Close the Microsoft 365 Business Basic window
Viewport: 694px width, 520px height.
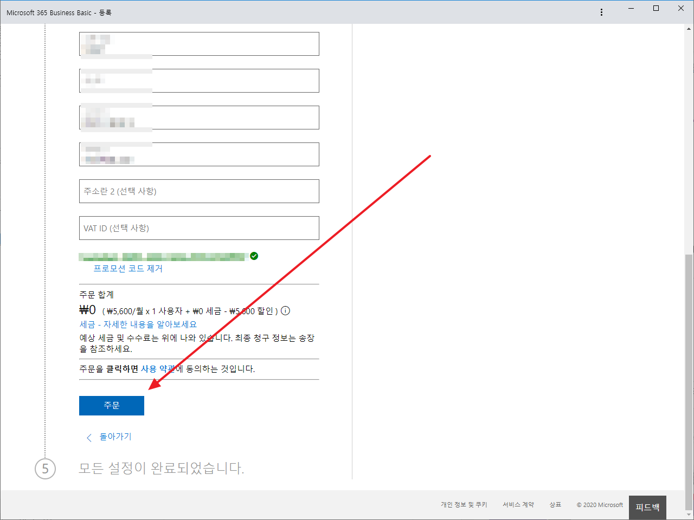click(681, 8)
